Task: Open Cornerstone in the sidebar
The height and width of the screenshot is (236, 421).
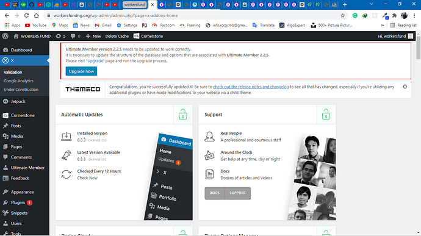Action: click(24, 115)
